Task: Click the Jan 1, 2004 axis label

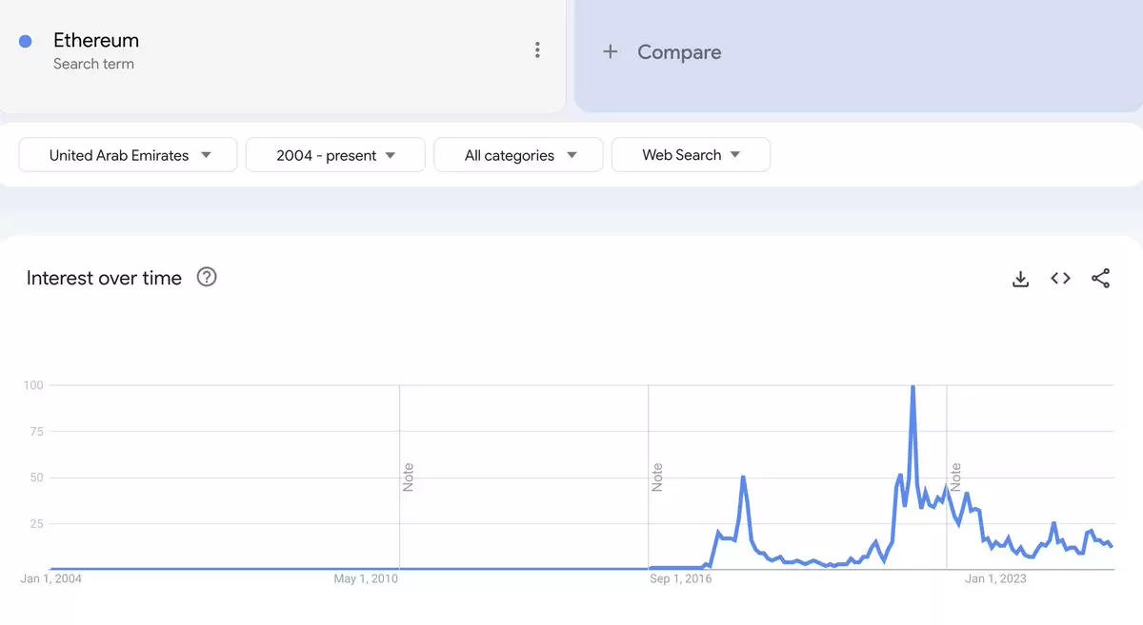Action: tap(51, 578)
